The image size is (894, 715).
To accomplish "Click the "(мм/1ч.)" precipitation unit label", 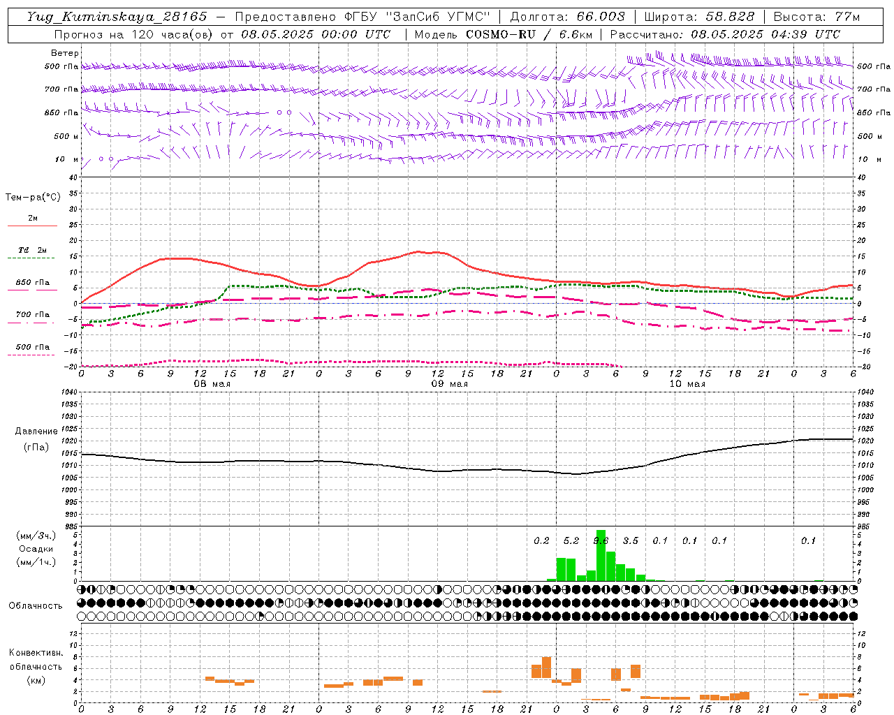I will pos(36,562).
